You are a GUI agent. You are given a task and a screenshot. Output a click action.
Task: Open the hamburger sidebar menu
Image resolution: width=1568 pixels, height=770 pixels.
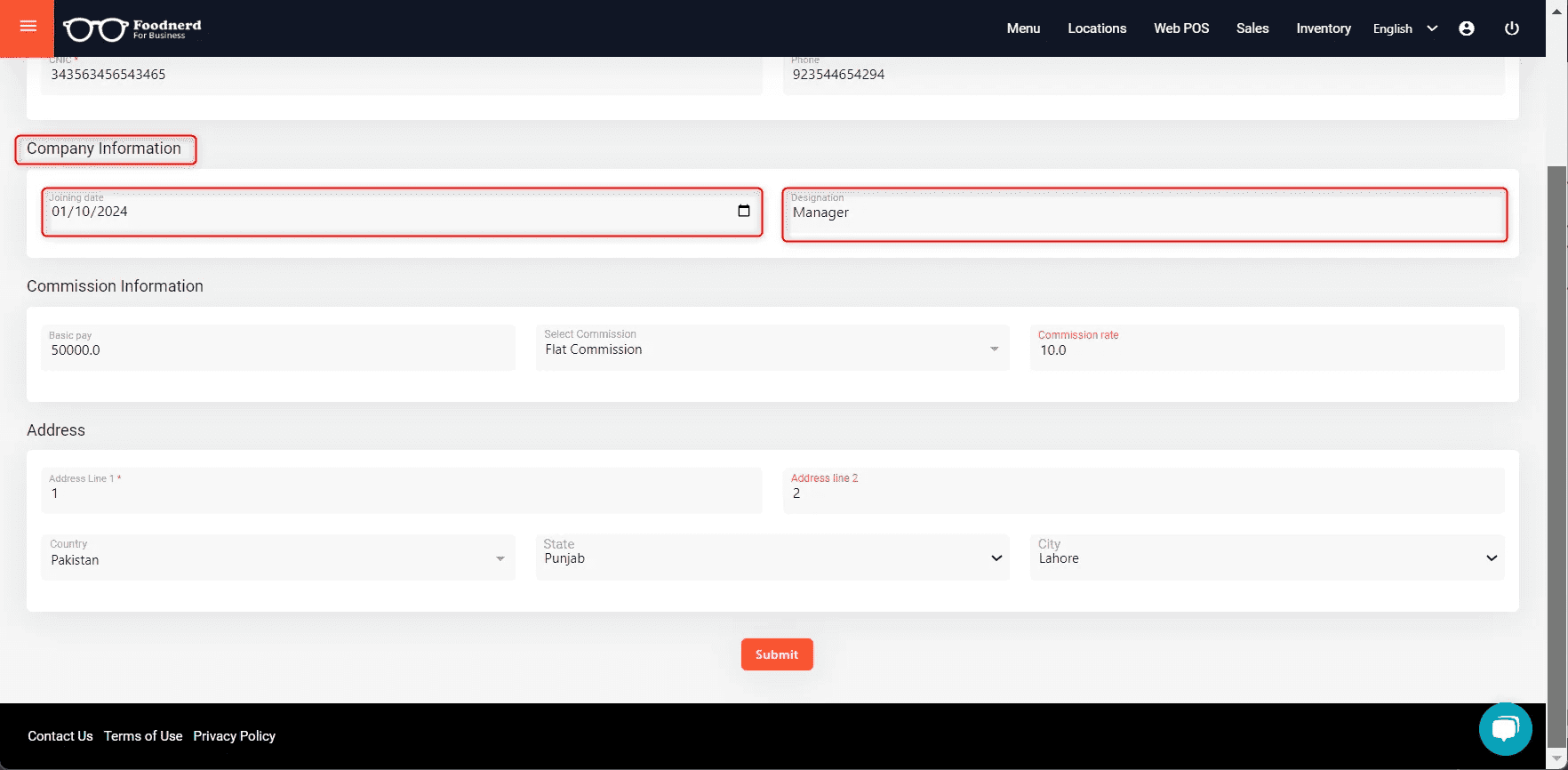tap(28, 27)
